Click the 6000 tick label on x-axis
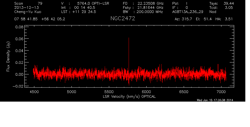 pyautogui.click(x=146, y=92)
